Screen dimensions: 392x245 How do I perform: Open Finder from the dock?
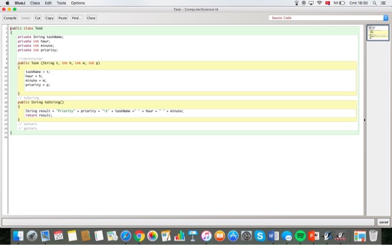pos(18,235)
